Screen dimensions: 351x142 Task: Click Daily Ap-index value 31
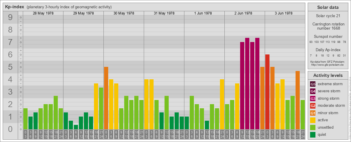pos(344,55)
